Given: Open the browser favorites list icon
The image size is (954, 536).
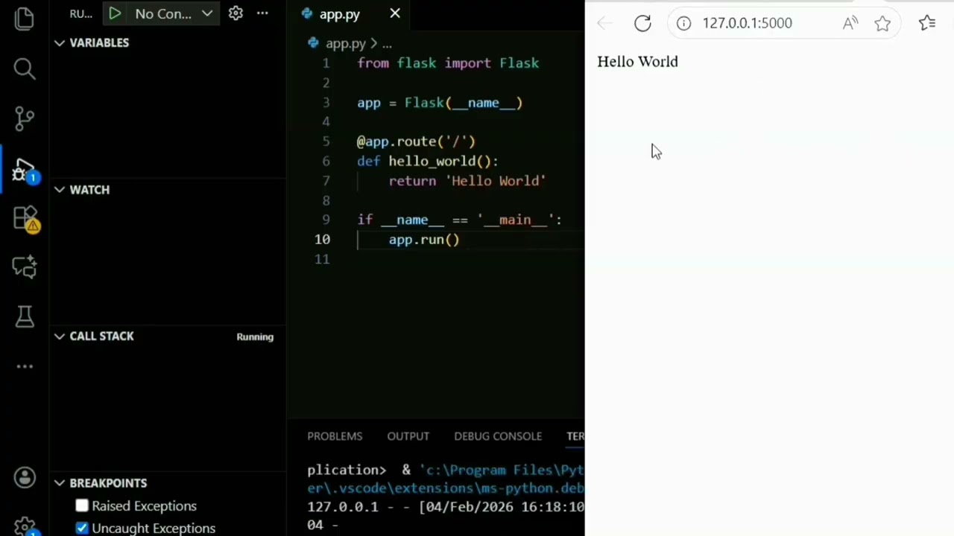Looking at the screenshot, I should click(927, 23).
